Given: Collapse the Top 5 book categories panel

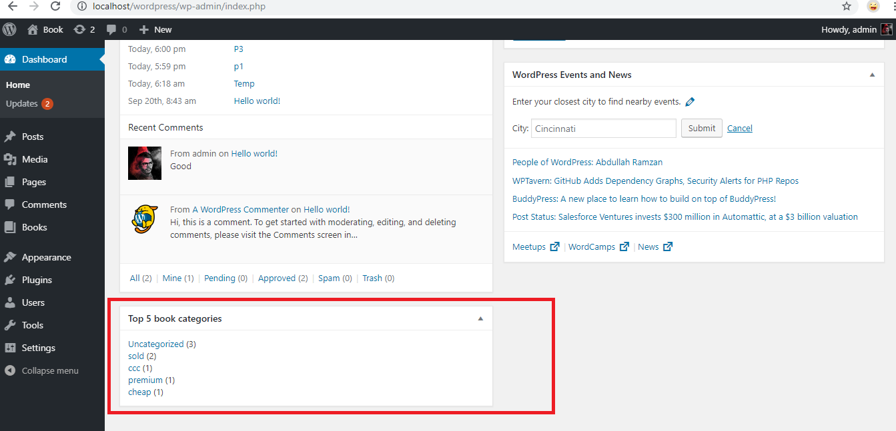Looking at the screenshot, I should click(x=480, y=318).
